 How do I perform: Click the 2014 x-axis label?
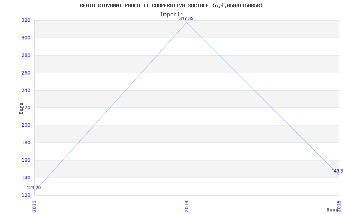coord(187,206)
